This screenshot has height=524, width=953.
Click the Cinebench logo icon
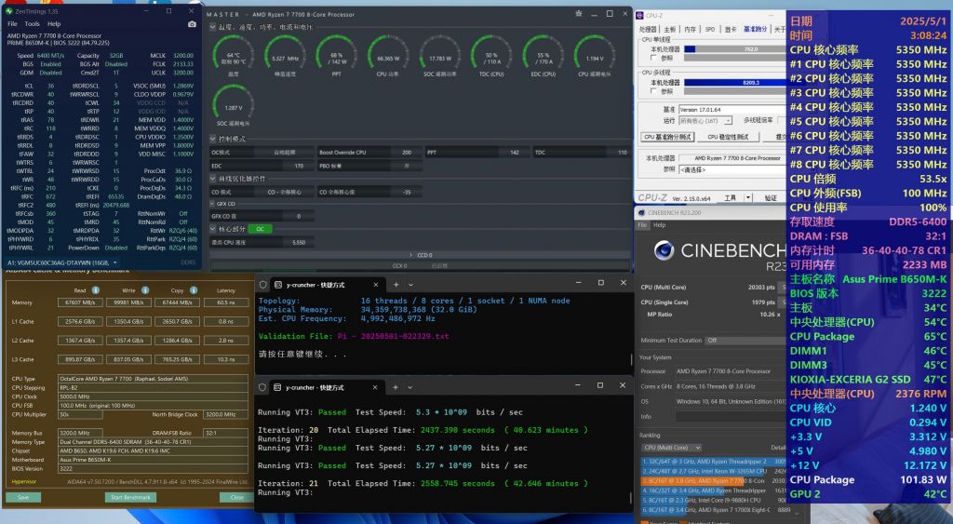pyautogui.click(x=663, y=249)
